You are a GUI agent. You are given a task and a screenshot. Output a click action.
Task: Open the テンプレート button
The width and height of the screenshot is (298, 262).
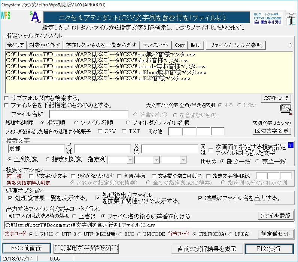pos(156,45)
